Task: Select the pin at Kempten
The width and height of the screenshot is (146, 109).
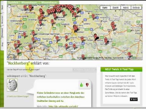Action: (x=57, y=39)
